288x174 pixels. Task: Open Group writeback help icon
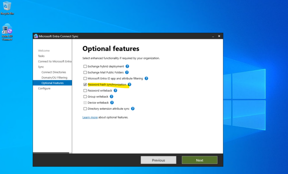(111, 97)
